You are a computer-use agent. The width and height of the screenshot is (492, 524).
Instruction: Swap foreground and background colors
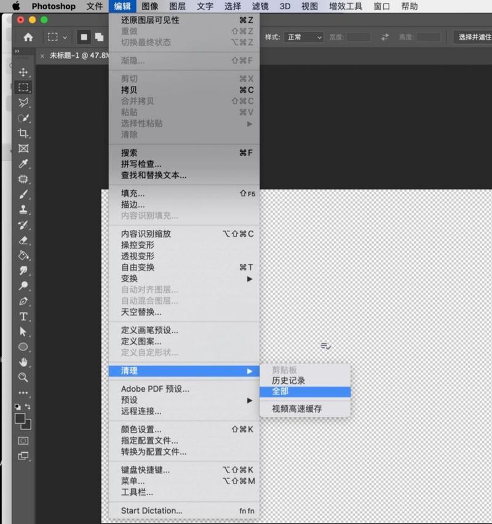coord(28,407)
